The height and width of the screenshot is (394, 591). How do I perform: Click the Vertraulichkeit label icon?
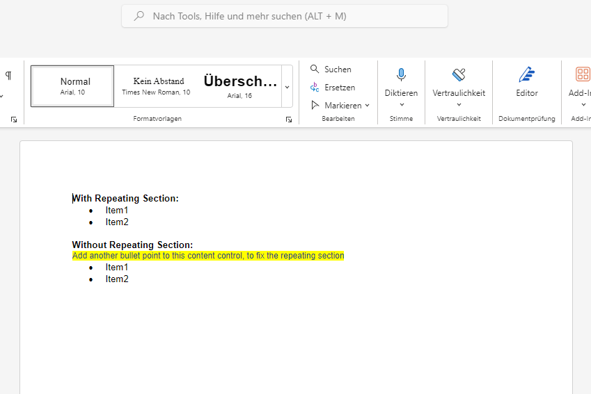(x=459, y=75)
